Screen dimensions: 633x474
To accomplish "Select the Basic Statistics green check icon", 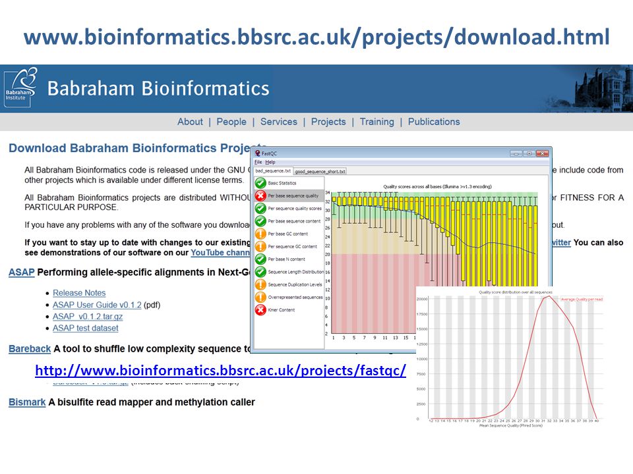I will [x=260, y=183].
